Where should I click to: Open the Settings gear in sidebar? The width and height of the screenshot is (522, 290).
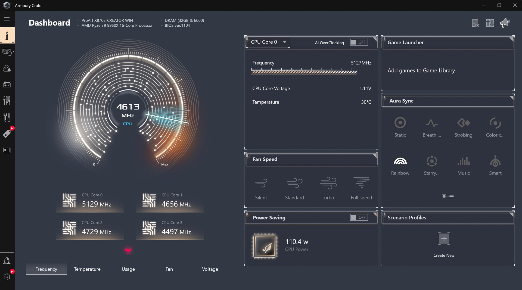click(x=7, y=277)
